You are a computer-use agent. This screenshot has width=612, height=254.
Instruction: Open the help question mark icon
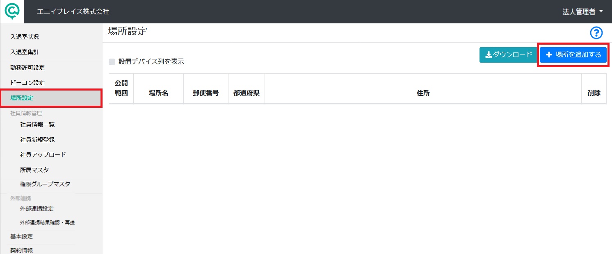(x=596, y=33)
